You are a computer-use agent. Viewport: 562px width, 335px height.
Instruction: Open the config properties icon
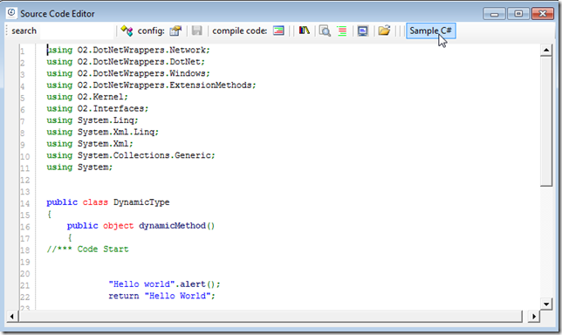coord(175,31)
